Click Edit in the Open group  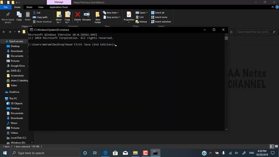[x=140, y=17]
